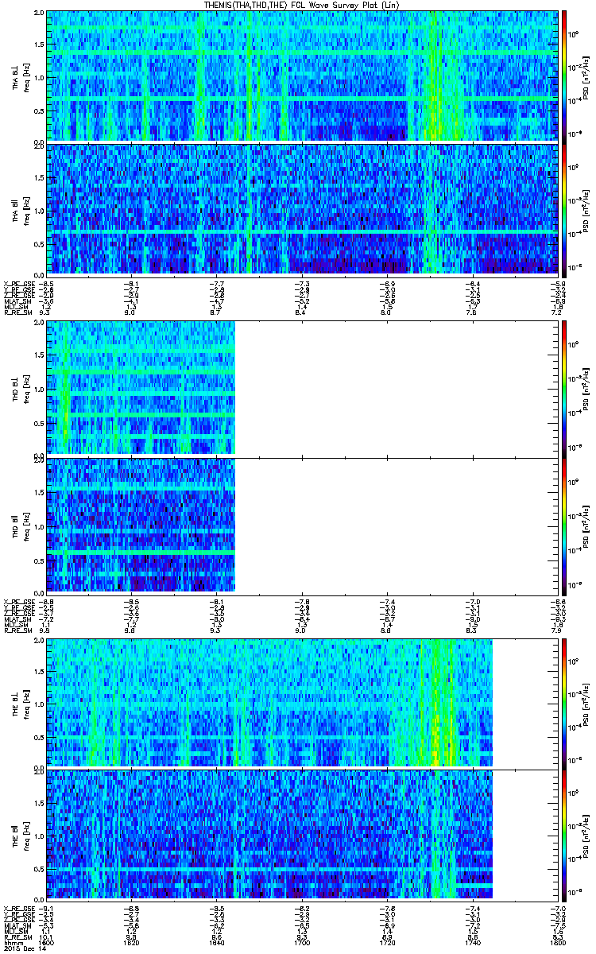Click the empty white area of the THD plot
The width and height of the screenshot is (596, 954).
pyautogui.click(x=397, y=456)
